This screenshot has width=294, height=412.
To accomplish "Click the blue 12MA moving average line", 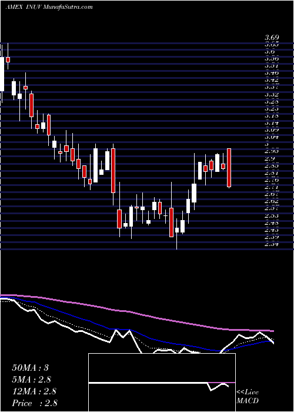I will [136, 333].
